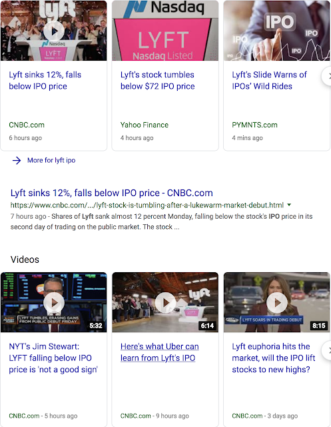Open 'Lyft sinks 12%, falls below IPO price' card
The width and height of the screenshot is (331, 427).
tap(45, 80)
